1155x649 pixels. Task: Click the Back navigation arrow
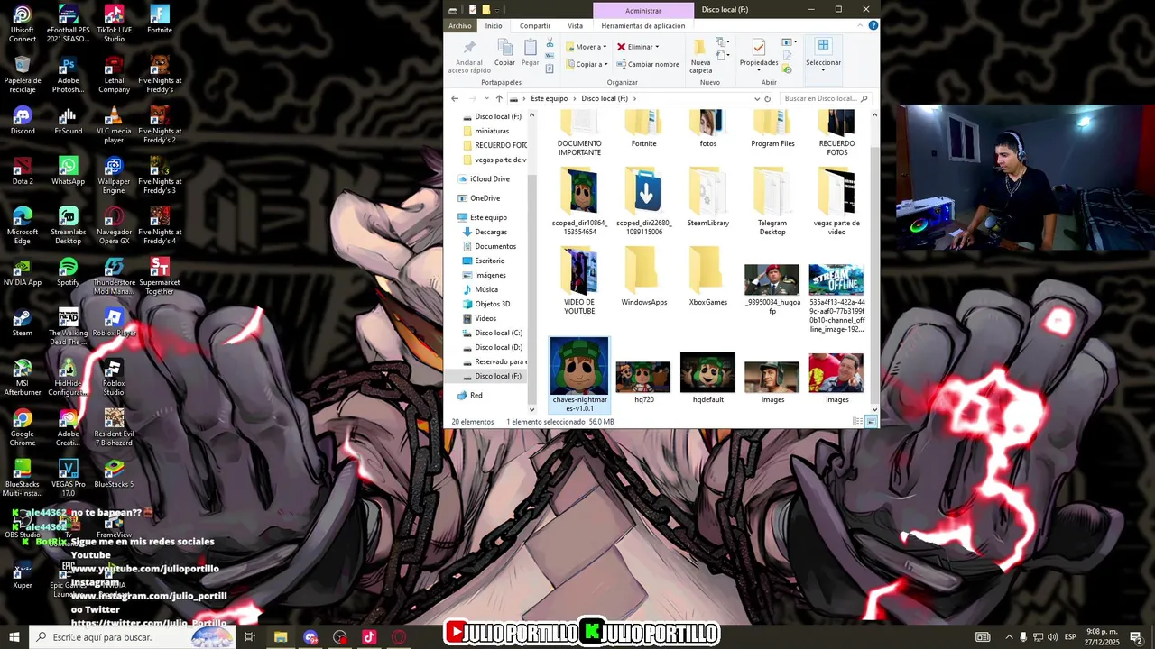tap(455, 98)
